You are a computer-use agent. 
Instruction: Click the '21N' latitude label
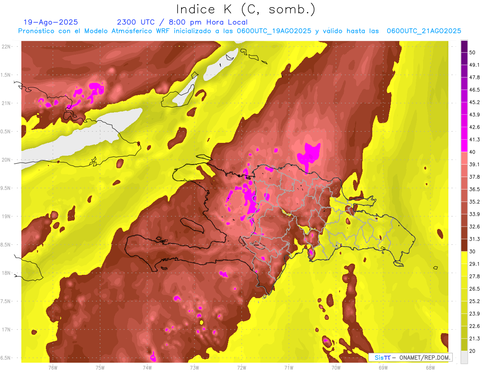click(x=6, y=103)
